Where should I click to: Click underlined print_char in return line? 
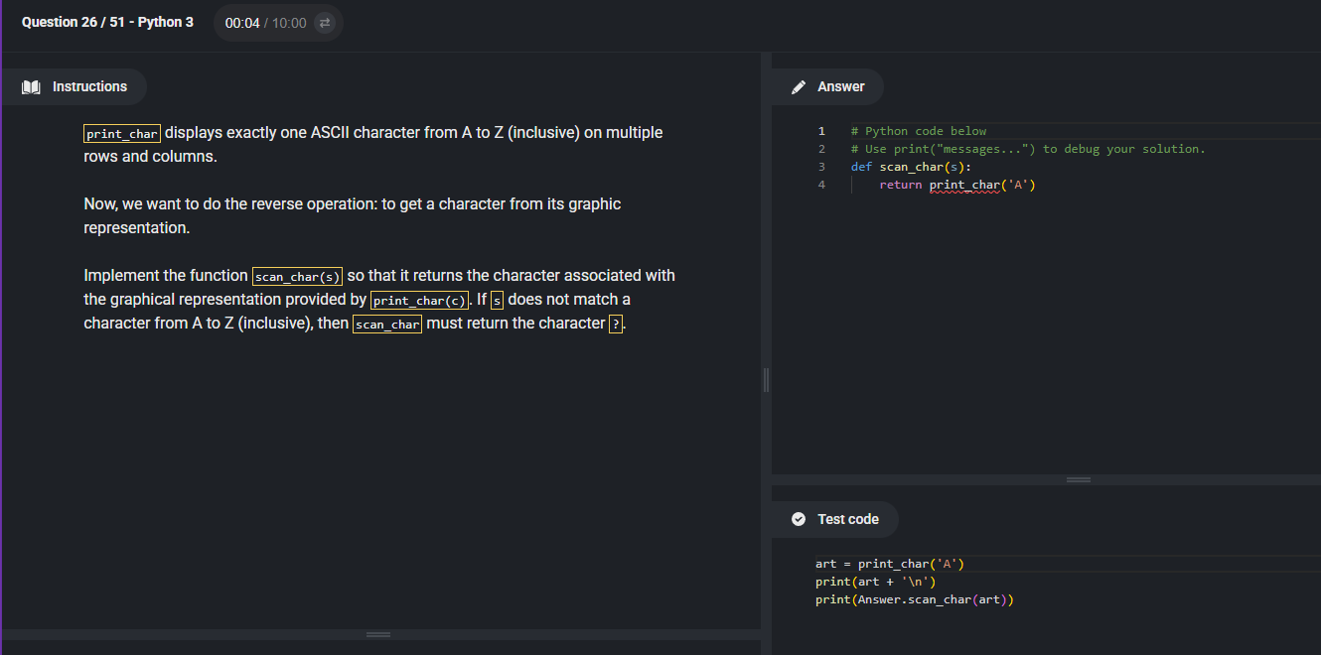[964, 185]
